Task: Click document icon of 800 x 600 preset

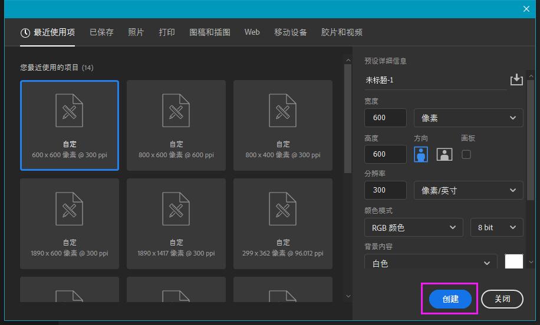Action: coord(176,111)
